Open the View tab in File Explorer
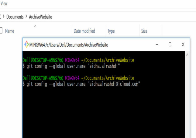196x138 pixels. click(4, 4)
